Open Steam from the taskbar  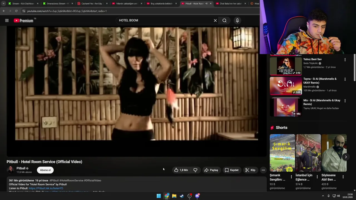tap(182, 196)
